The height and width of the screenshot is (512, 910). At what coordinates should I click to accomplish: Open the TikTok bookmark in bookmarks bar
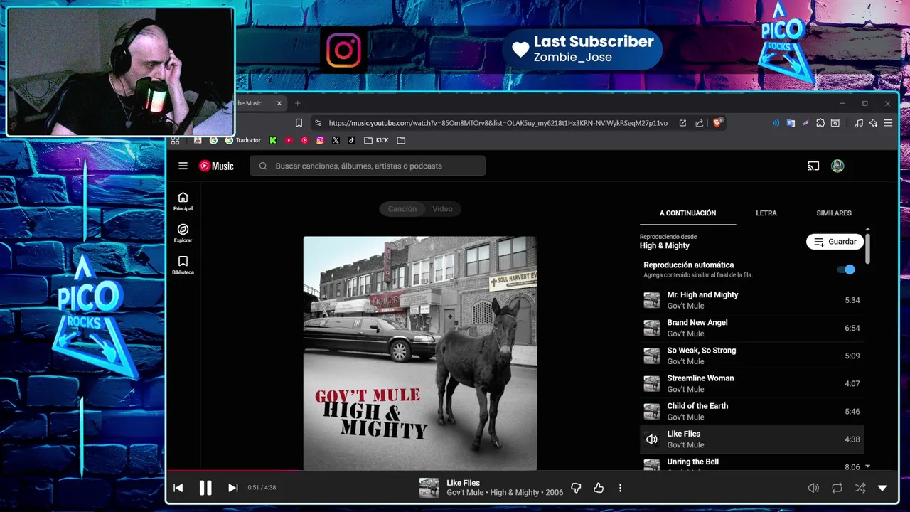pyautogui.click(x=351, y=140)
